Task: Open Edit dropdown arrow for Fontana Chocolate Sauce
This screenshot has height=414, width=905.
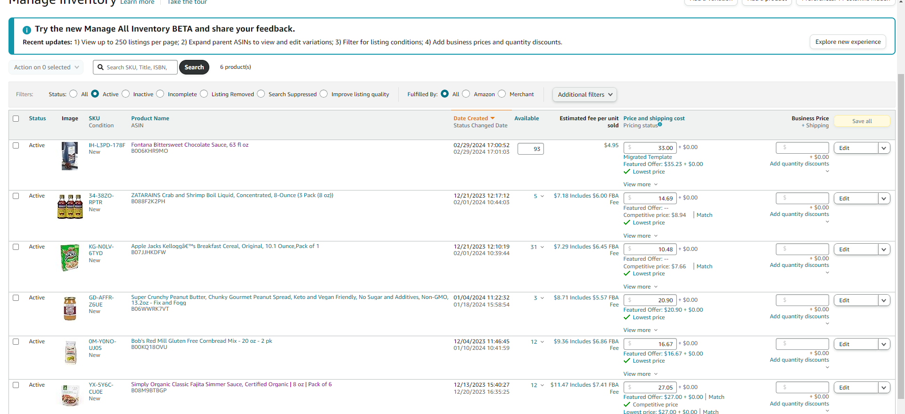Action: 884,148
